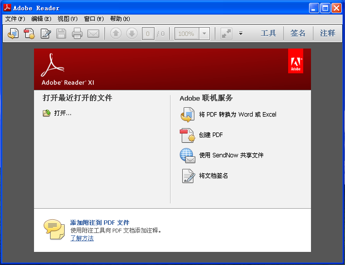Screen dimensions: 345x265
Task: Click 添加附注到 PDF 文件 heading
Action: 100,223
